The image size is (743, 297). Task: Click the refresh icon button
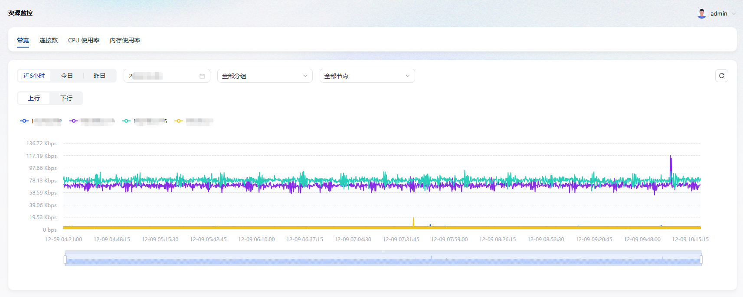[721, 76]
